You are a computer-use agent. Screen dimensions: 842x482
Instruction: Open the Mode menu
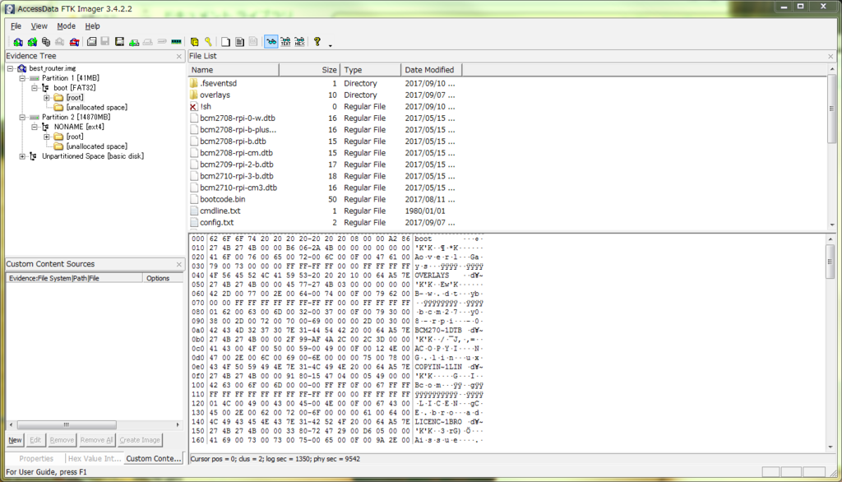[x=66, y=25]
